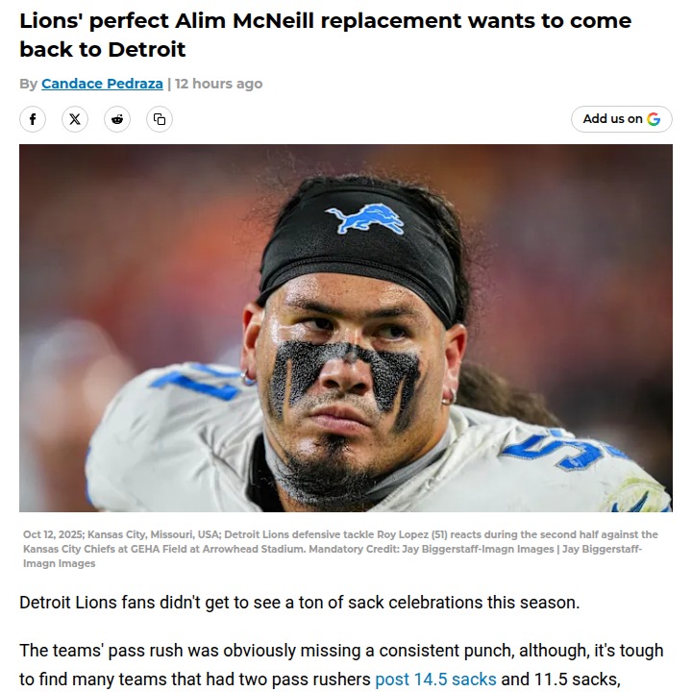692x692 pixels.
Task: Click the 'By' byline label
Action: 28,84
